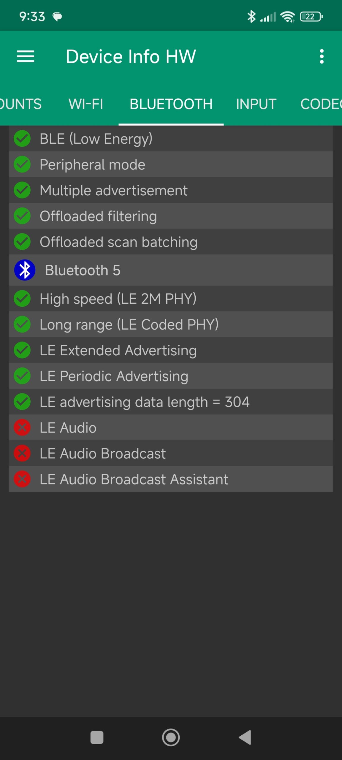This screenshot has height=760, width=342.
Task: Switch to the INPUT tab
Action: [x=256, y=104]
